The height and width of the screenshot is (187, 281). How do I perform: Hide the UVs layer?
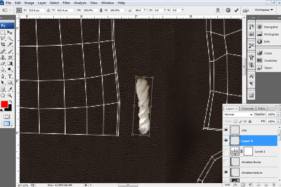click(226, 130)
